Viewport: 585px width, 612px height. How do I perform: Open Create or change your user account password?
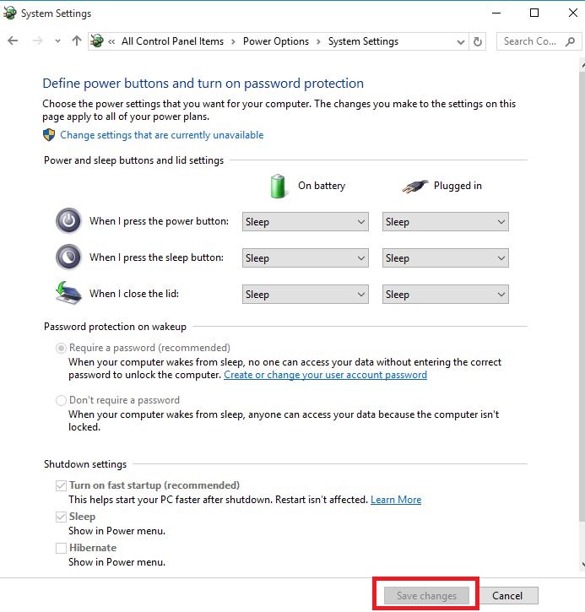coord(325,375)
